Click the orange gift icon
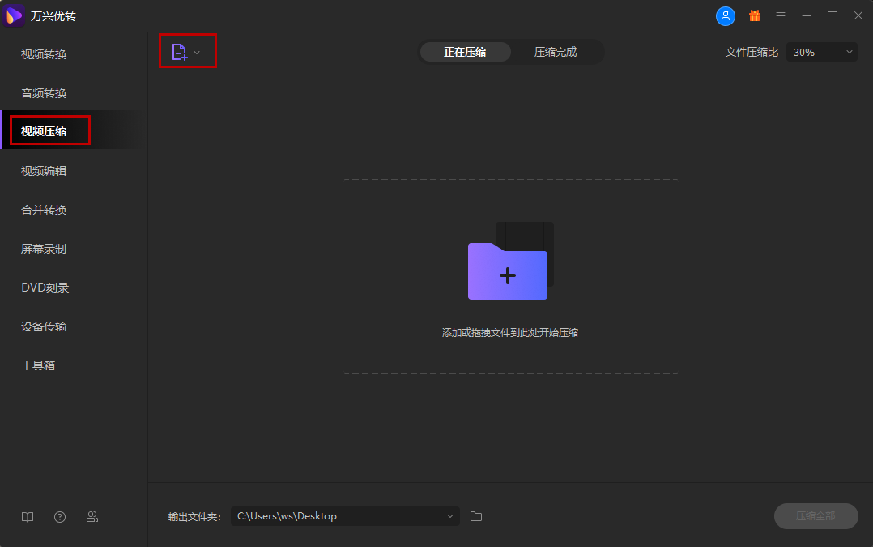The width and height of the screenshot is (873, 547). click(x=755, y=15)
